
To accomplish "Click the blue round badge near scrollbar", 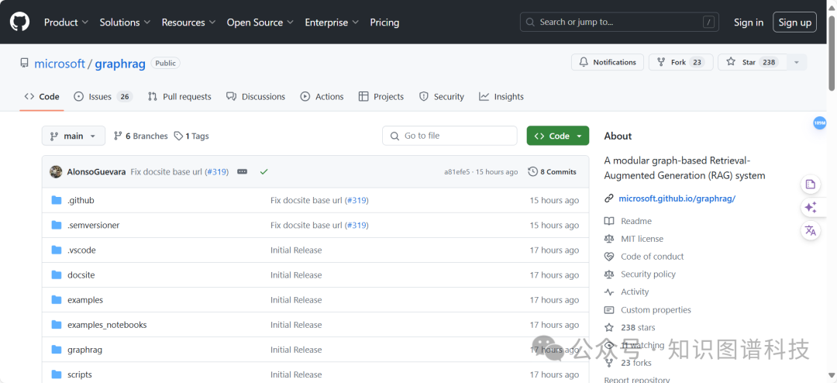I will [x=819, y=123].
